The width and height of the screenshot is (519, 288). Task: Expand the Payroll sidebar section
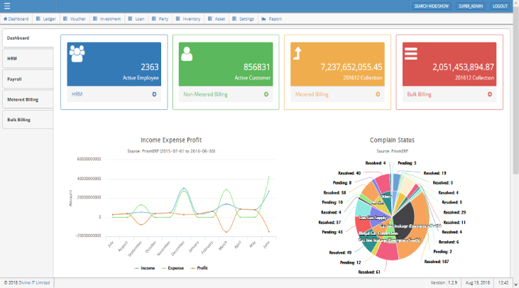point(27,79)
